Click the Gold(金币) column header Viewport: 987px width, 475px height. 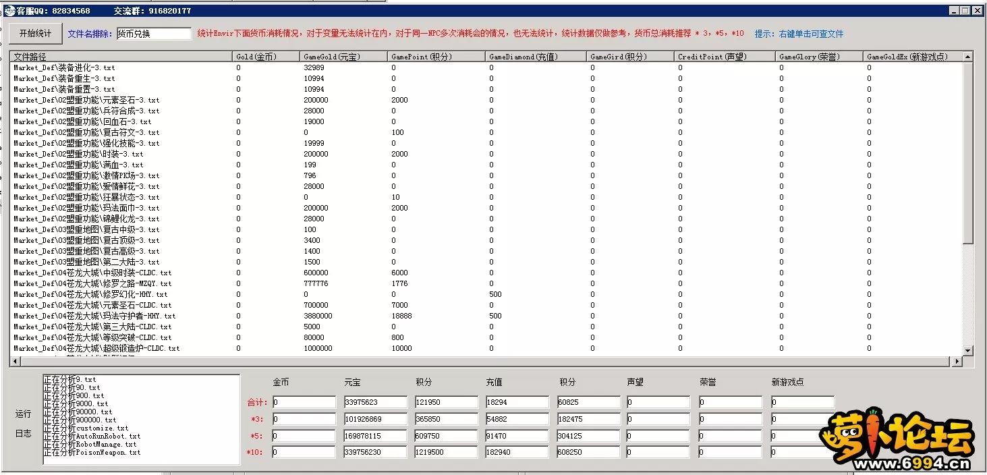[x=266, y=57]
